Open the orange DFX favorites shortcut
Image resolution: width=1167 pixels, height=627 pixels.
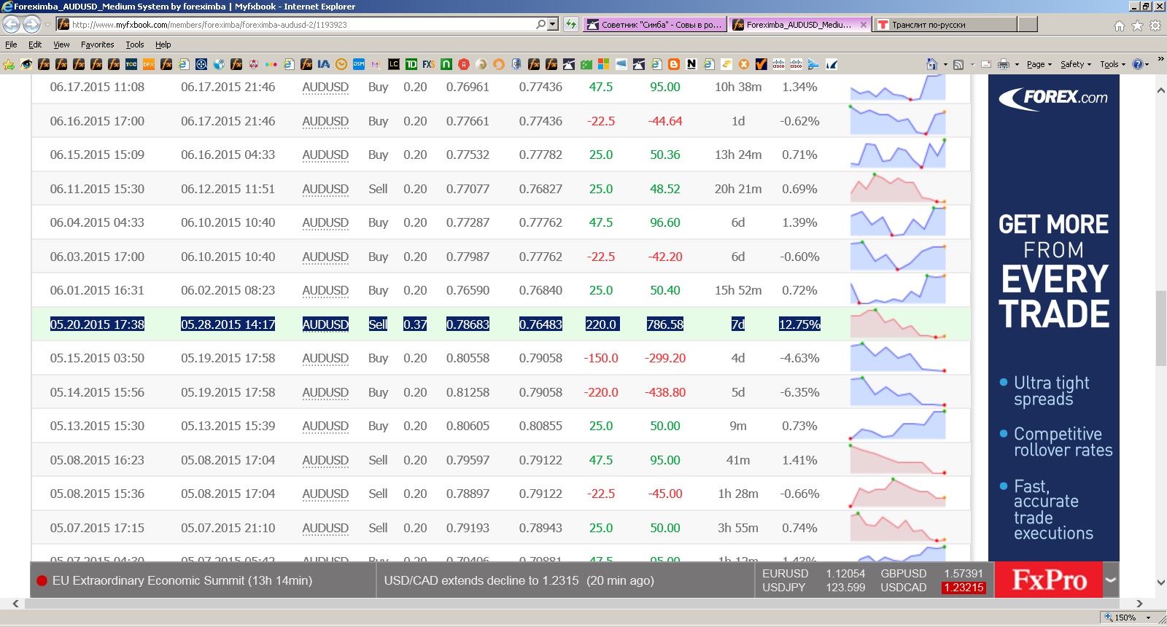click(149, 64)
